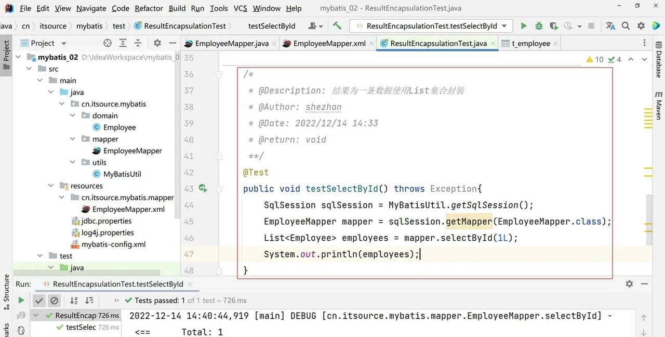Run tests with Coverage shield icon

click(552, 25)
